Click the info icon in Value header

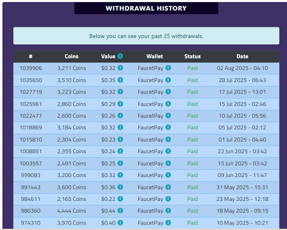tap(120, 56)
